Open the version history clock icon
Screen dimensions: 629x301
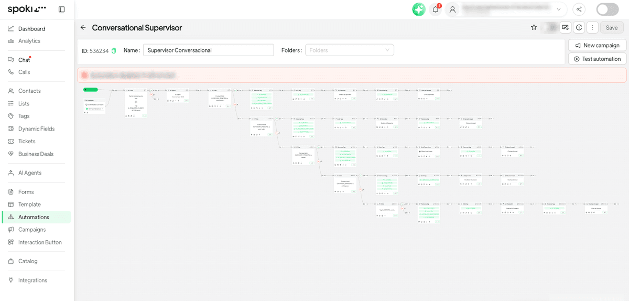point(579,27)
